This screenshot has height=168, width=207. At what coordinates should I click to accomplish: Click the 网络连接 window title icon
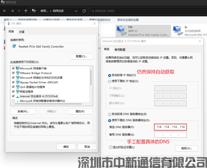(x=3, y=2)
